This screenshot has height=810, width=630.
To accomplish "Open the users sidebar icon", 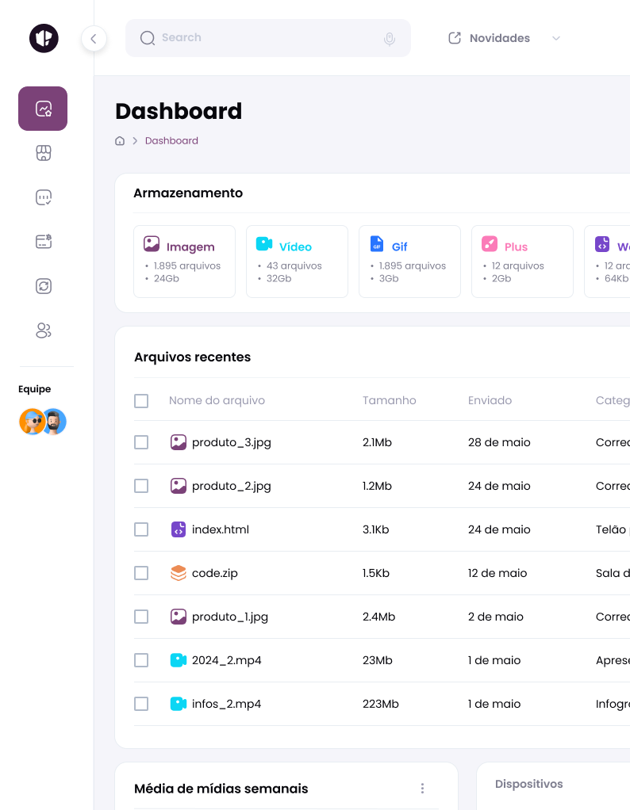I will point(44,330).
